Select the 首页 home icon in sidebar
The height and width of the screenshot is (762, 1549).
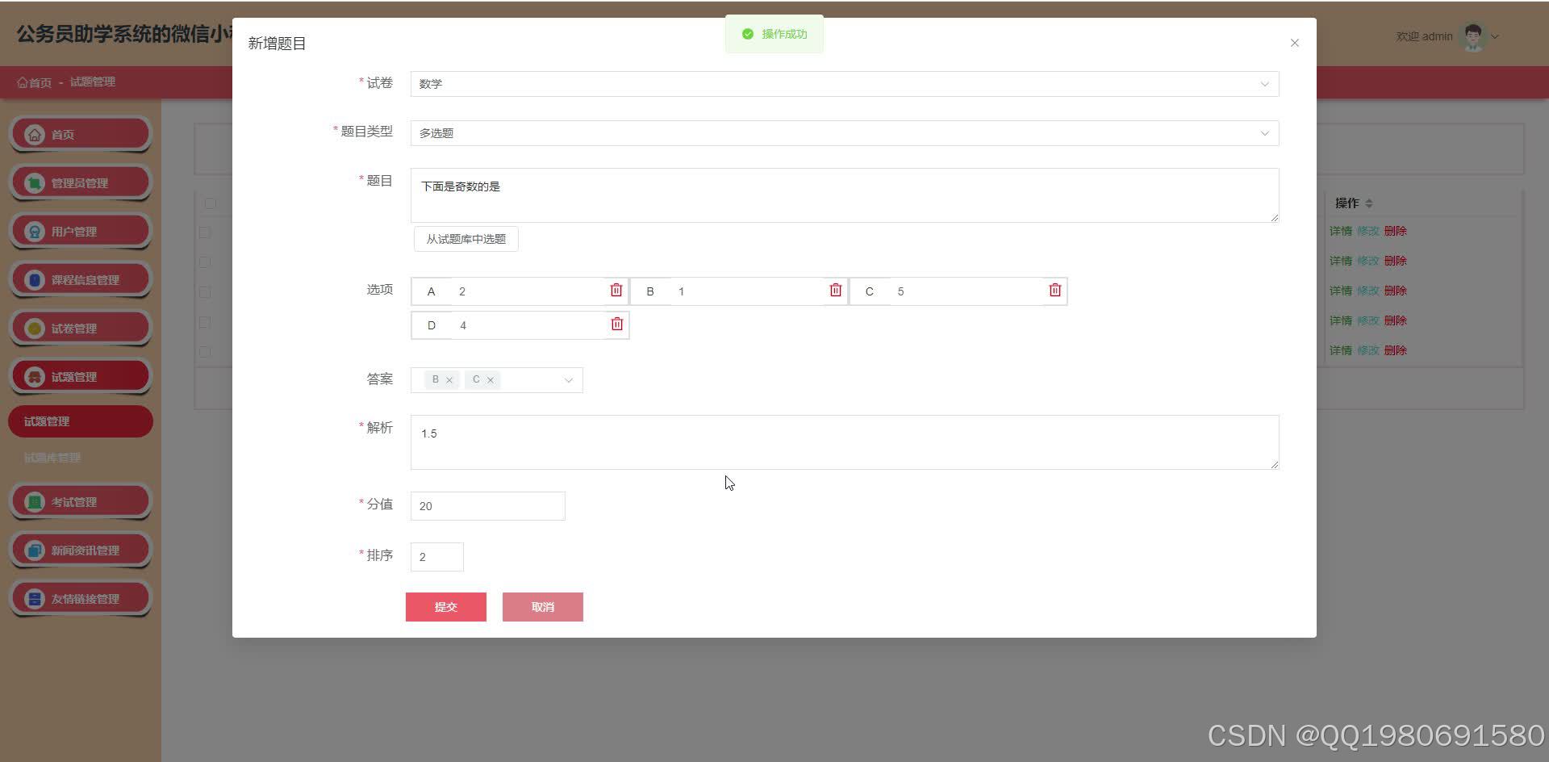point(34,133)
